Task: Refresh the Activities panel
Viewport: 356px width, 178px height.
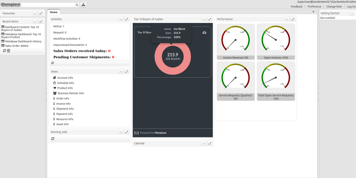Action: (53, 63)
